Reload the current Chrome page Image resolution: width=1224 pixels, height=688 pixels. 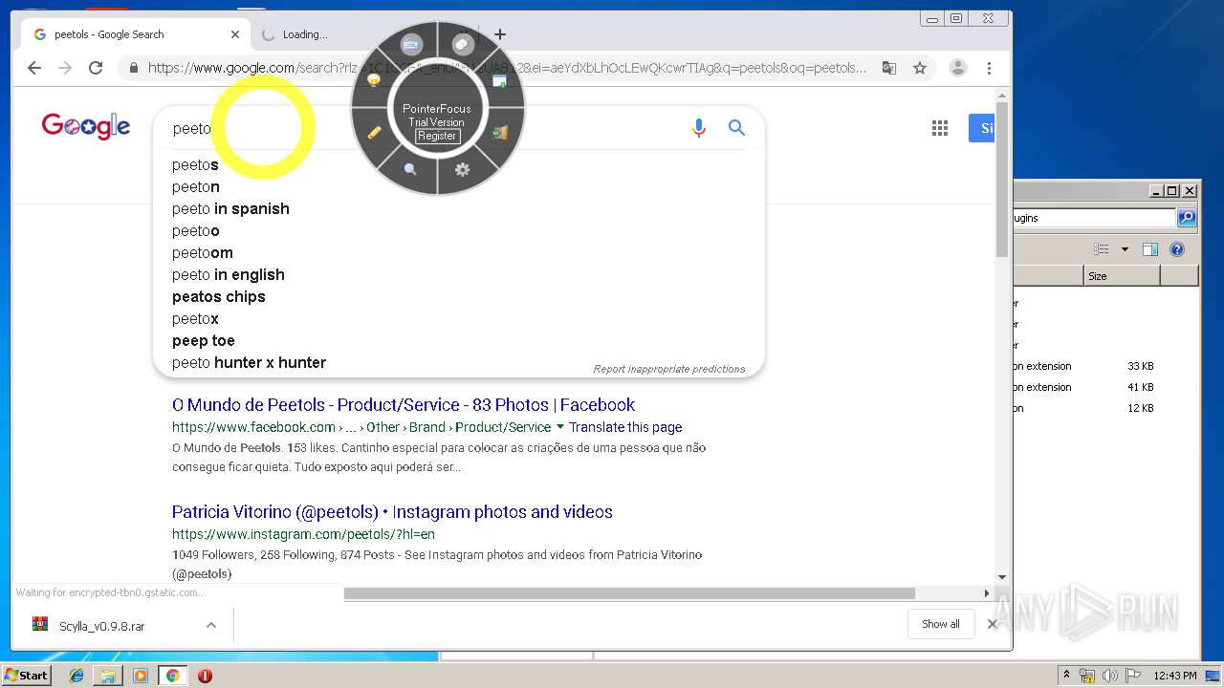point(96,68)
